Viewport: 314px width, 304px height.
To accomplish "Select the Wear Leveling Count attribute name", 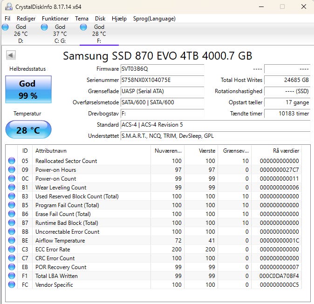I will click(x=61, y=188).
